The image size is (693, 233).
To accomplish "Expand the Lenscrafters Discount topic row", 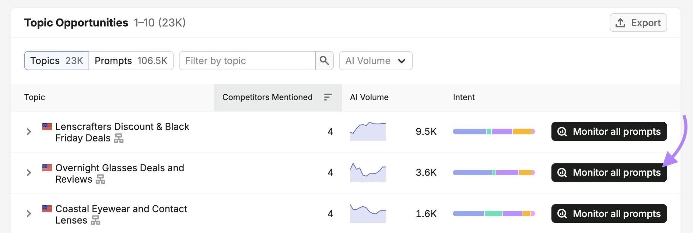I will pyautogui.click(x=29, y=132).
